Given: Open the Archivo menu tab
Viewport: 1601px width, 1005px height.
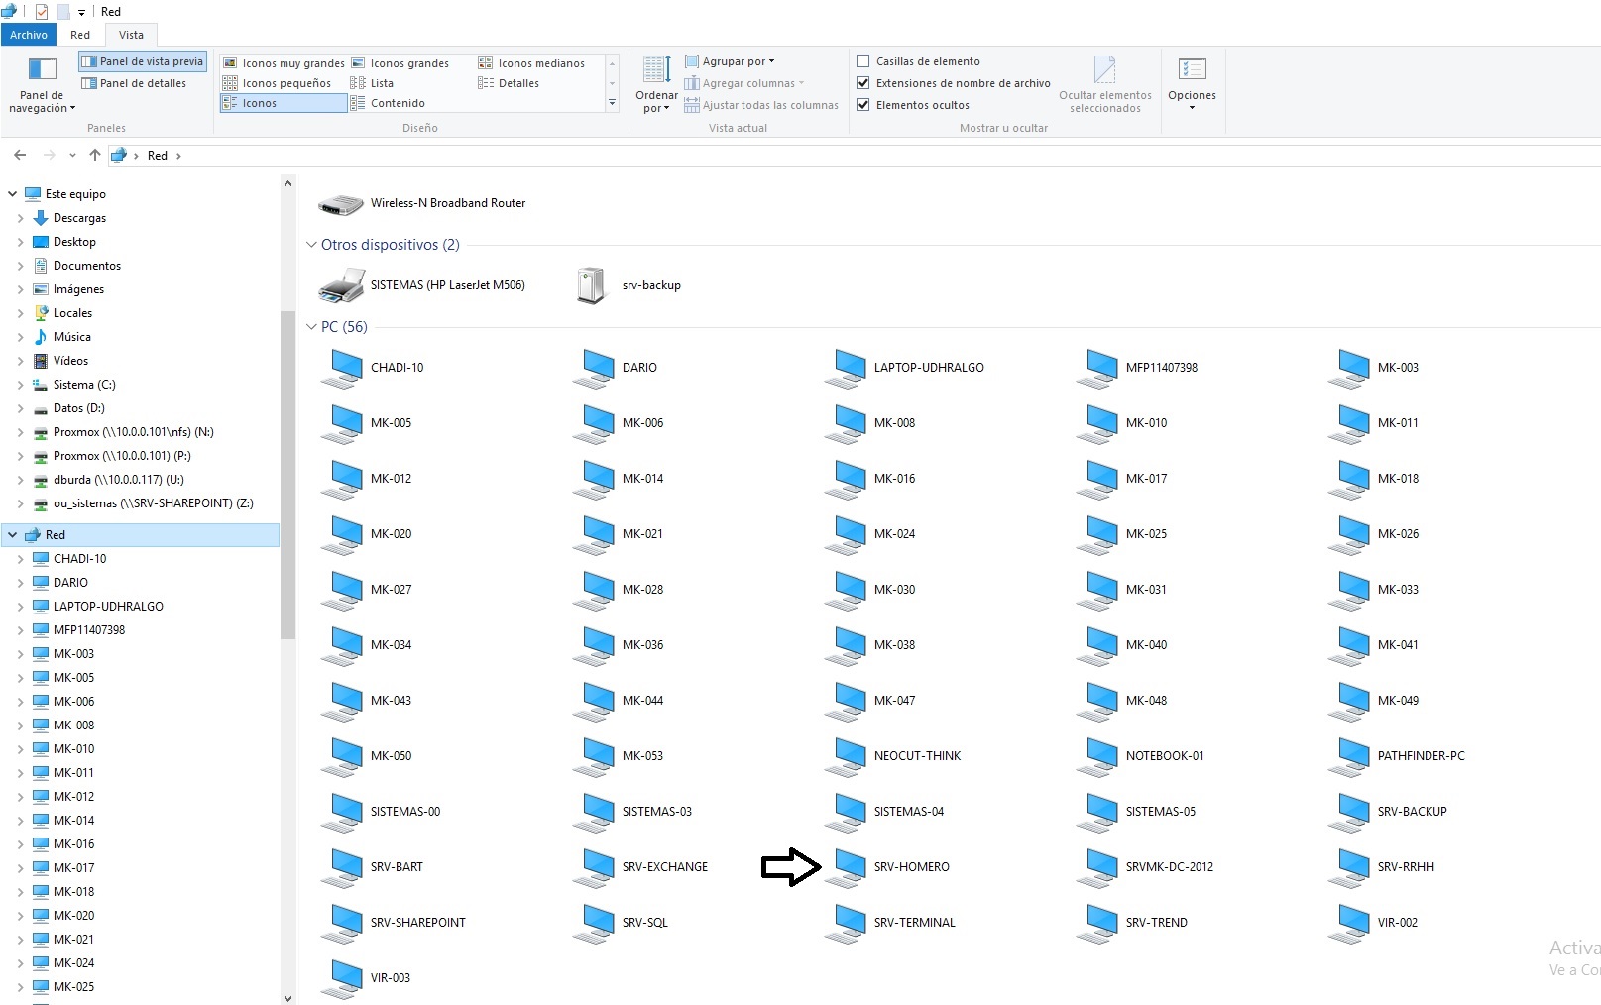Looking at the screenshot, I should tap(29, 35).
